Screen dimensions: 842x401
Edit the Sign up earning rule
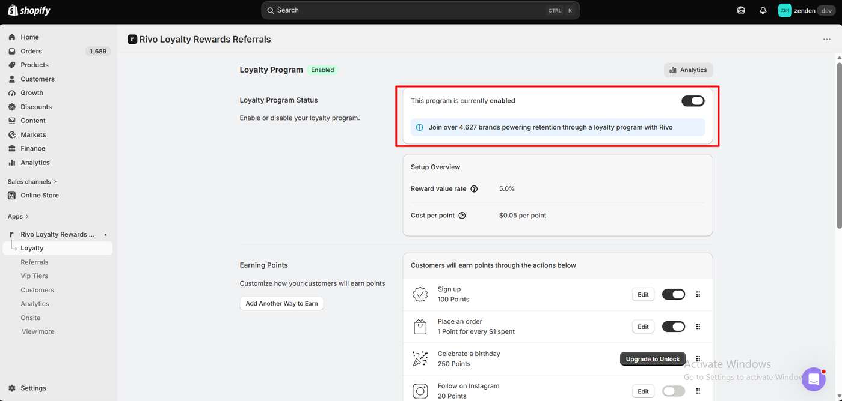pos(643,295)
